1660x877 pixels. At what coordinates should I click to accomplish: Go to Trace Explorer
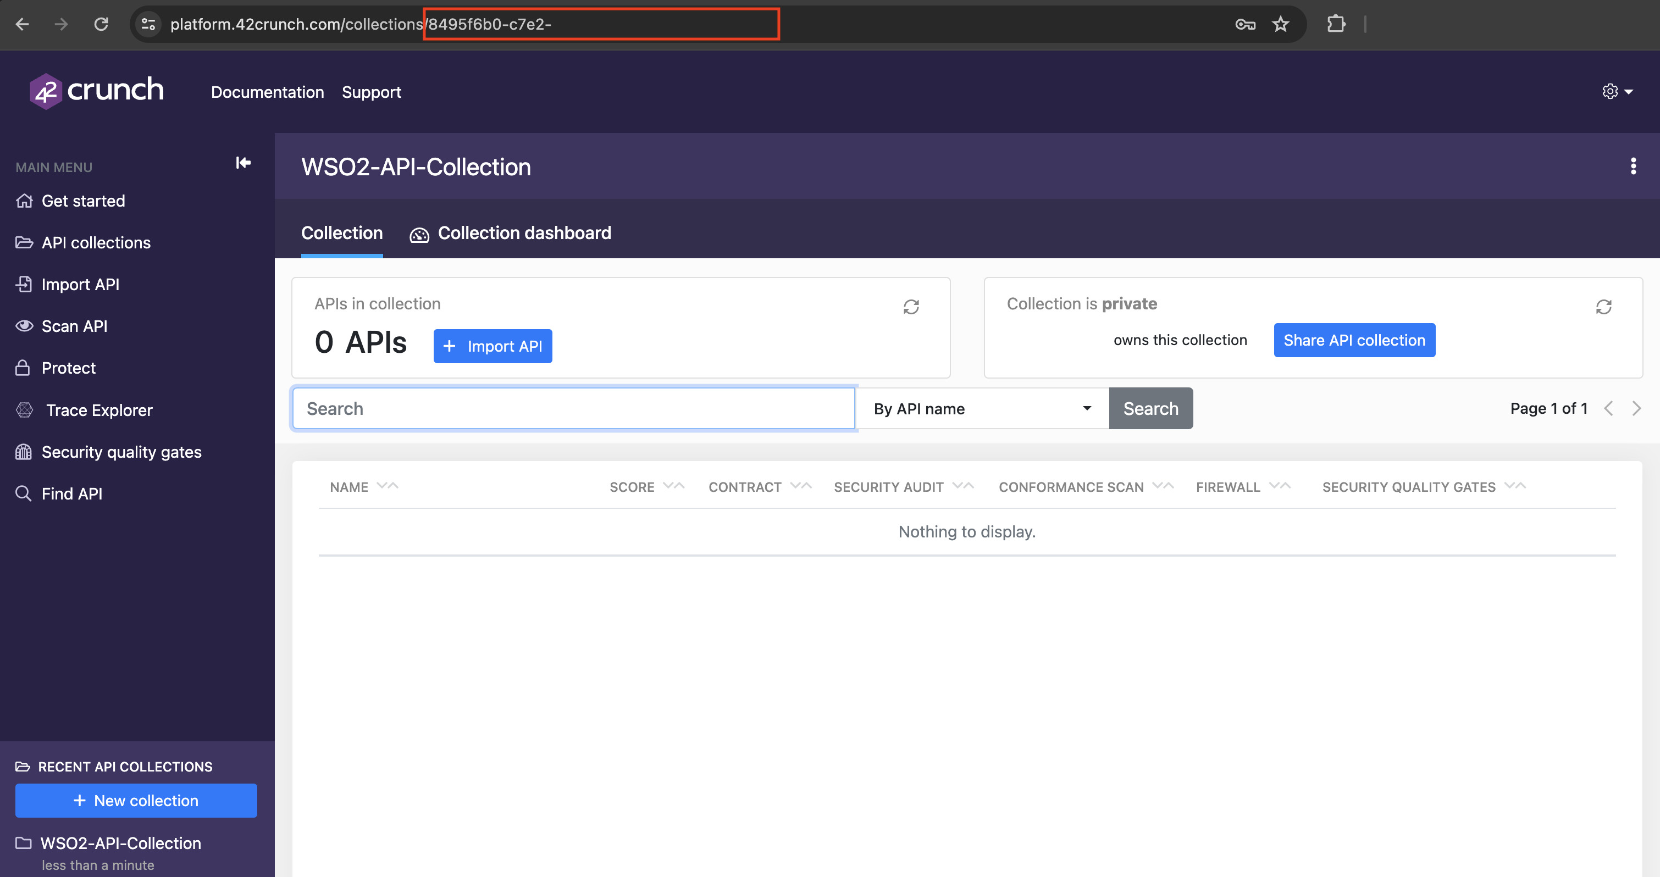(98, 410)
